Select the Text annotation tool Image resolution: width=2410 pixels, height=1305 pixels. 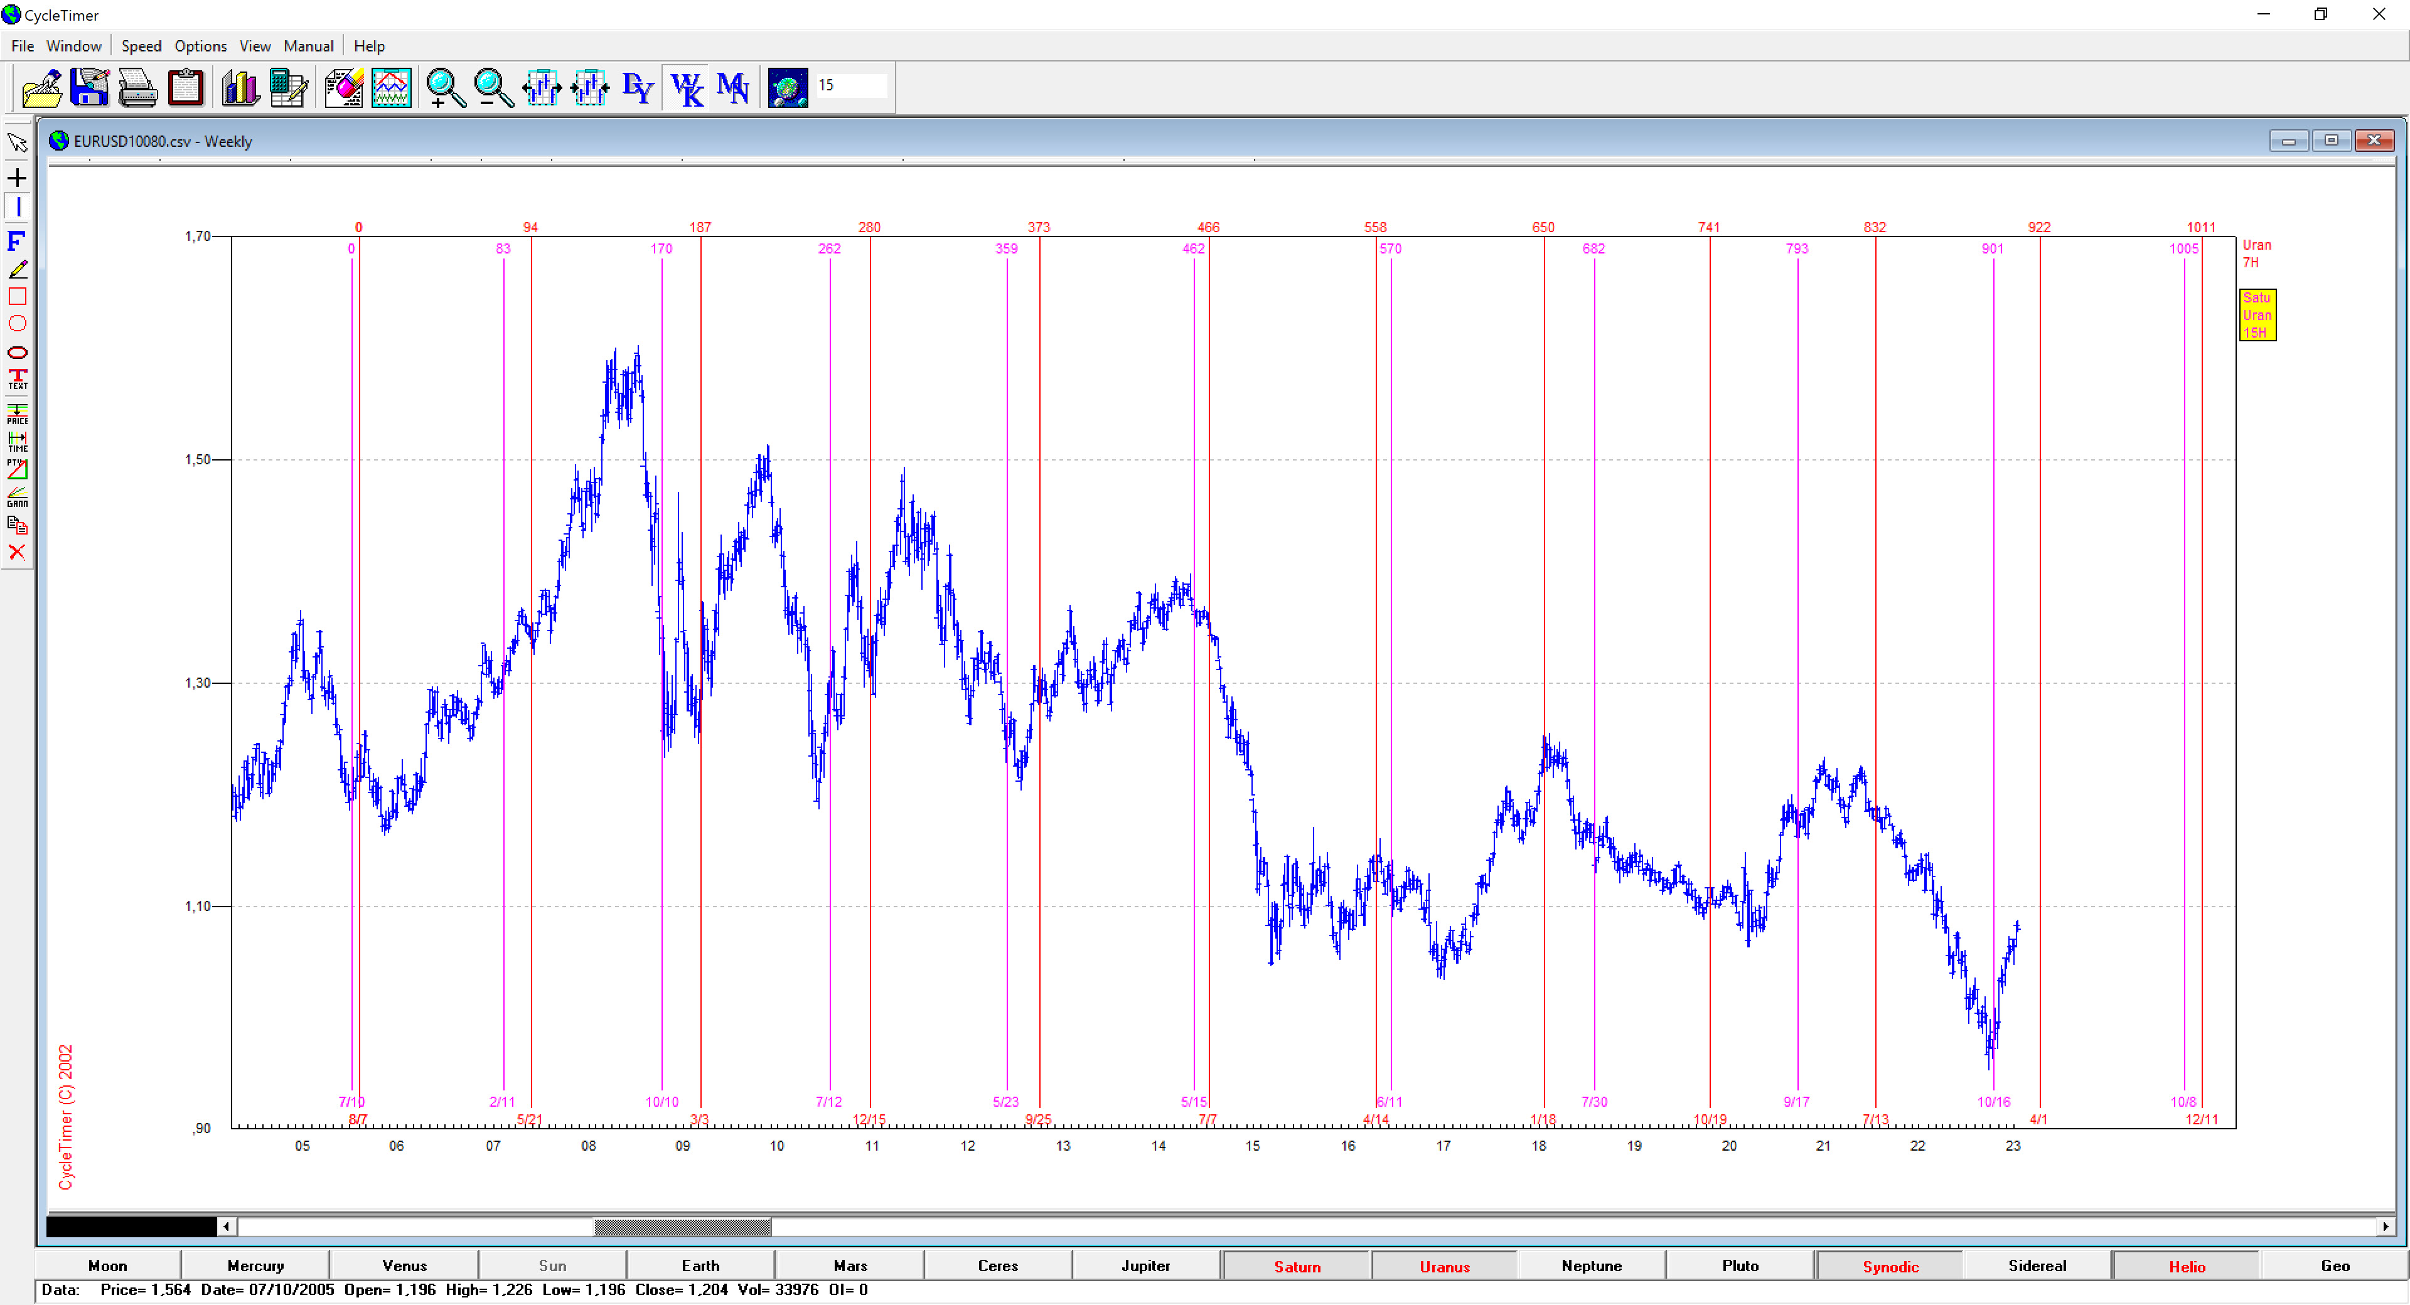(17, 378)
